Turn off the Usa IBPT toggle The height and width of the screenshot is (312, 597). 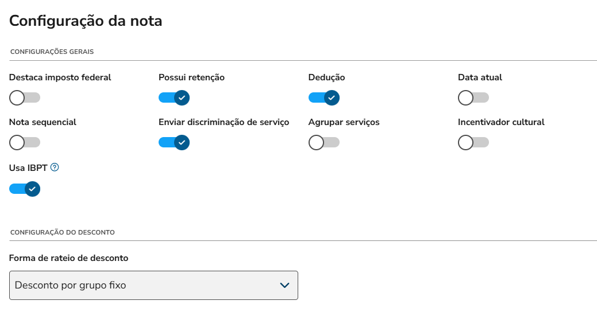25,189
